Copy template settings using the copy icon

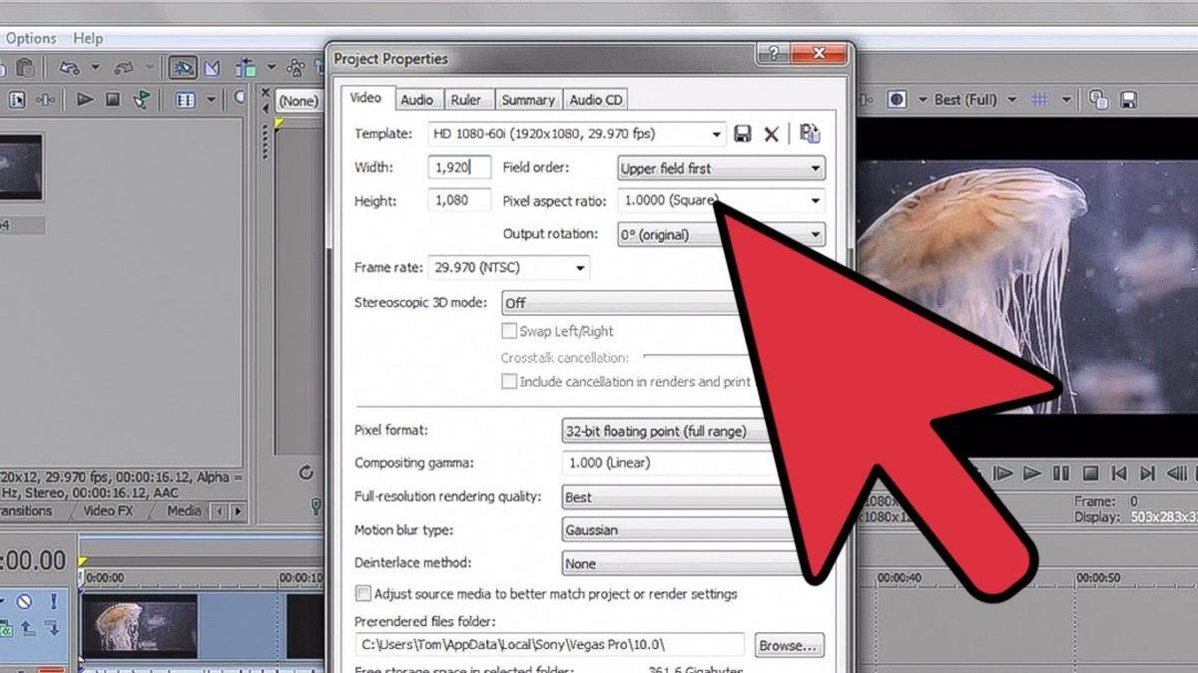[x=811, y=132]
